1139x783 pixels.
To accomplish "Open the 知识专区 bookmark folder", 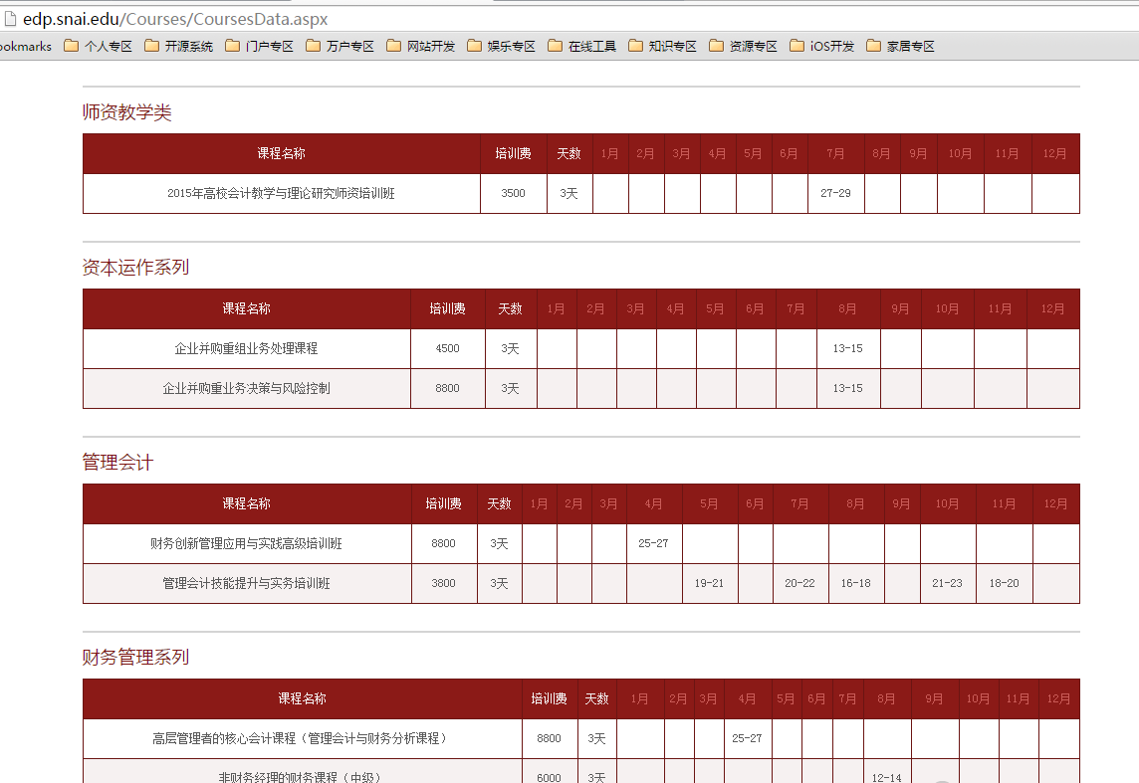I will click(x=662, y=47).
